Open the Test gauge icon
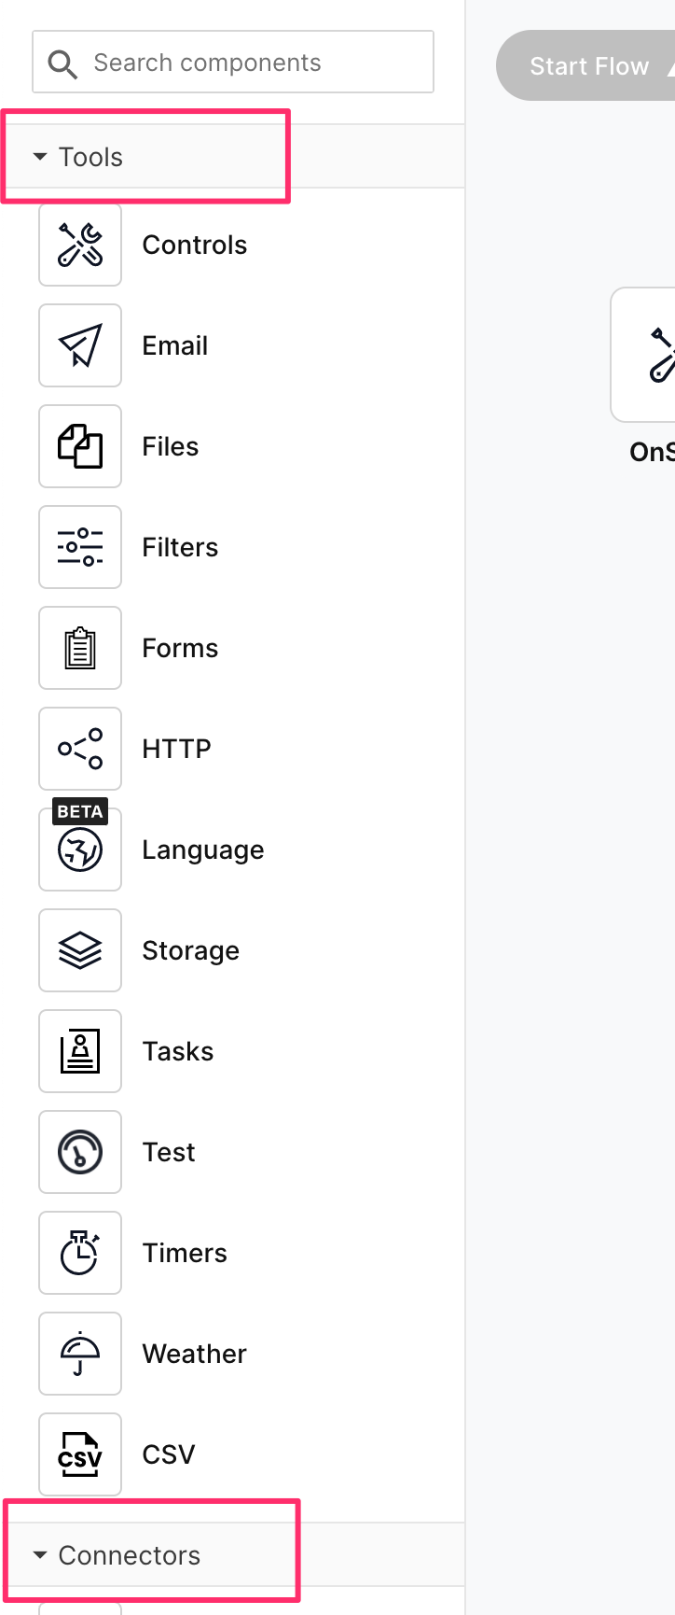 click(80, 1152)
